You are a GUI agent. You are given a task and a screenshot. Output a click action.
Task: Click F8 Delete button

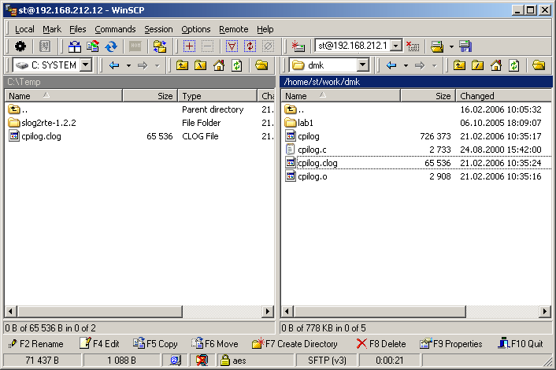(381, 344)
